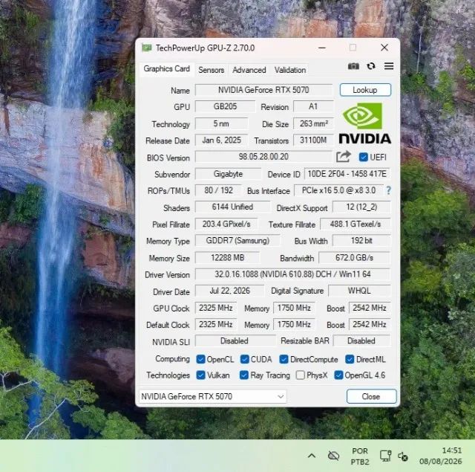Click the Texture Fillrate value 488.1 GTexel/s
The width and height of the screenshot is (475, 472).
(355, 224)
